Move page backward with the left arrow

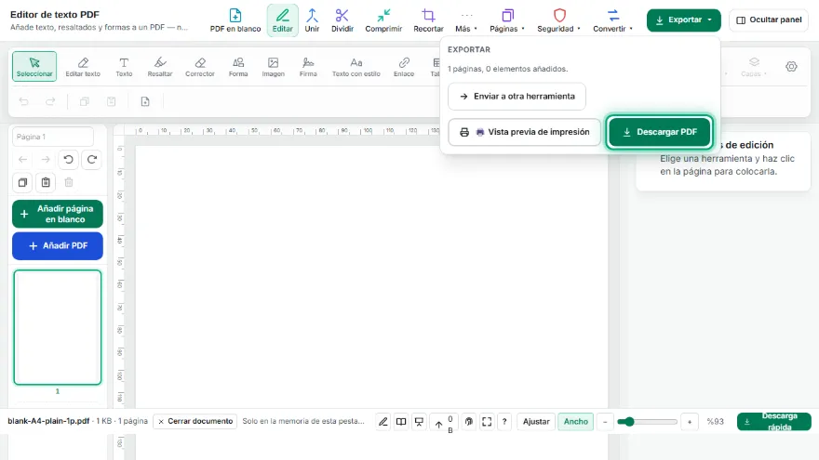coord(22,160)
